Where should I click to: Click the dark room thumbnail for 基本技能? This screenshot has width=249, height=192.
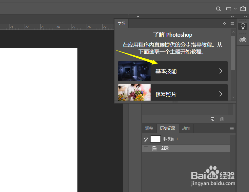(134, 71)
